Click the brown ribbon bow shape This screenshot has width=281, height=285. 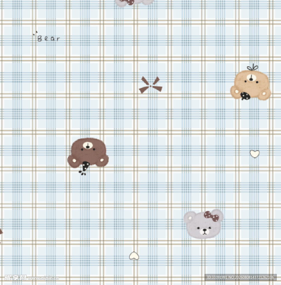point(150,85)
